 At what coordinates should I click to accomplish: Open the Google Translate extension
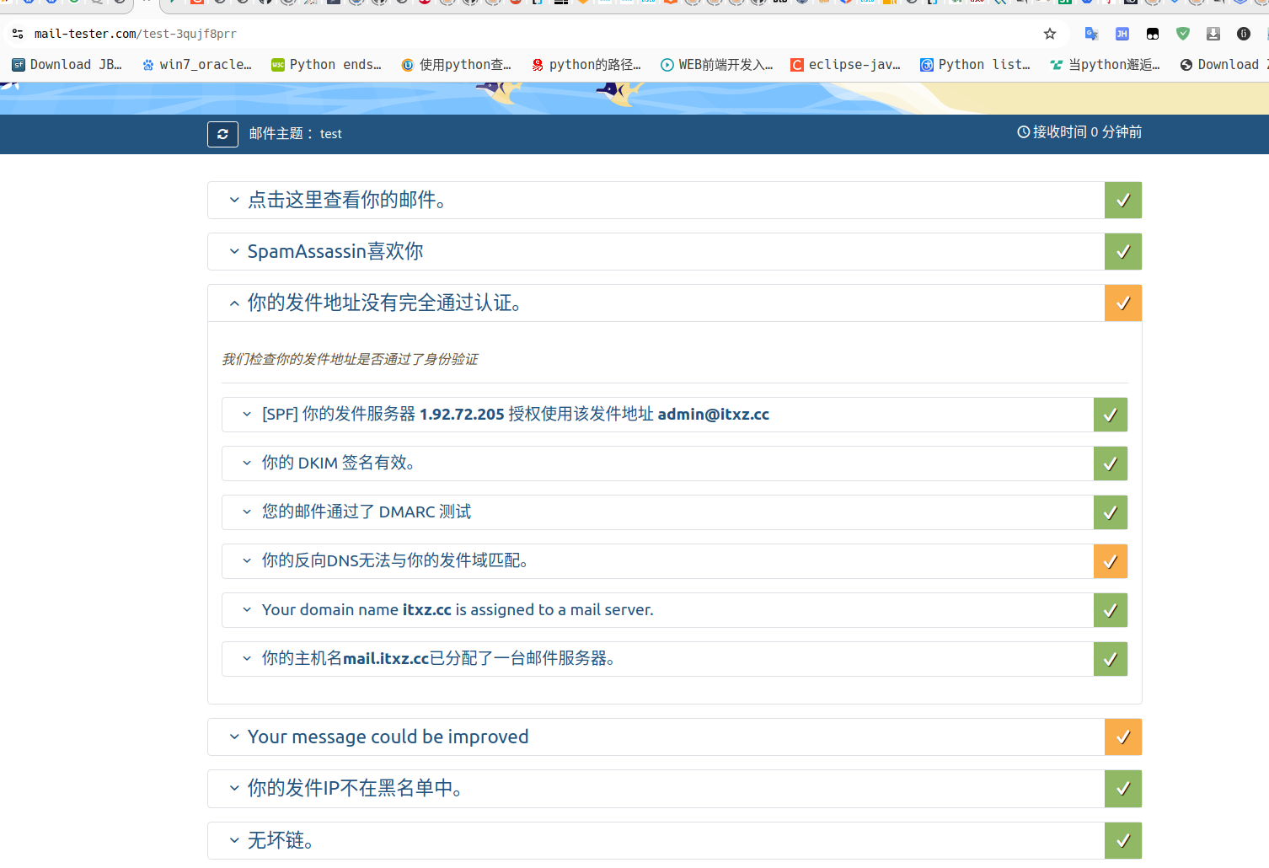pos(1091,34)
